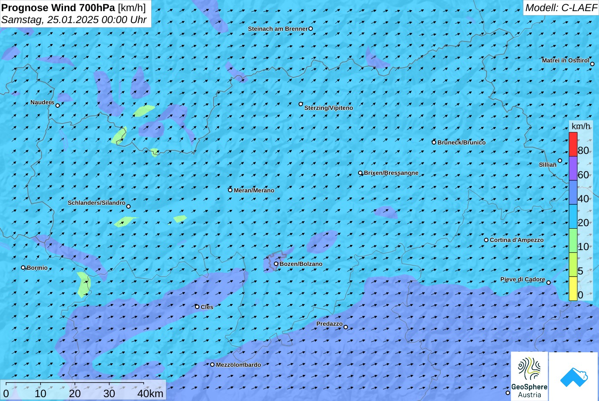The image size is (599, 401).
Task: Select the Sterzing/Vipiteno marker circle
Action: tap(301, 104)
